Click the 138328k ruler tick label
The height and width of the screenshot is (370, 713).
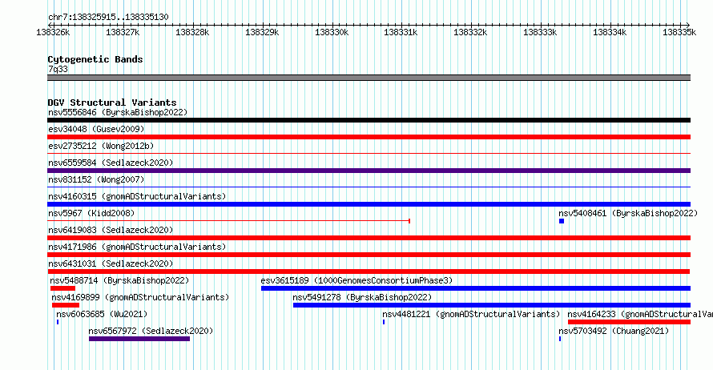[x=192, y=32]
